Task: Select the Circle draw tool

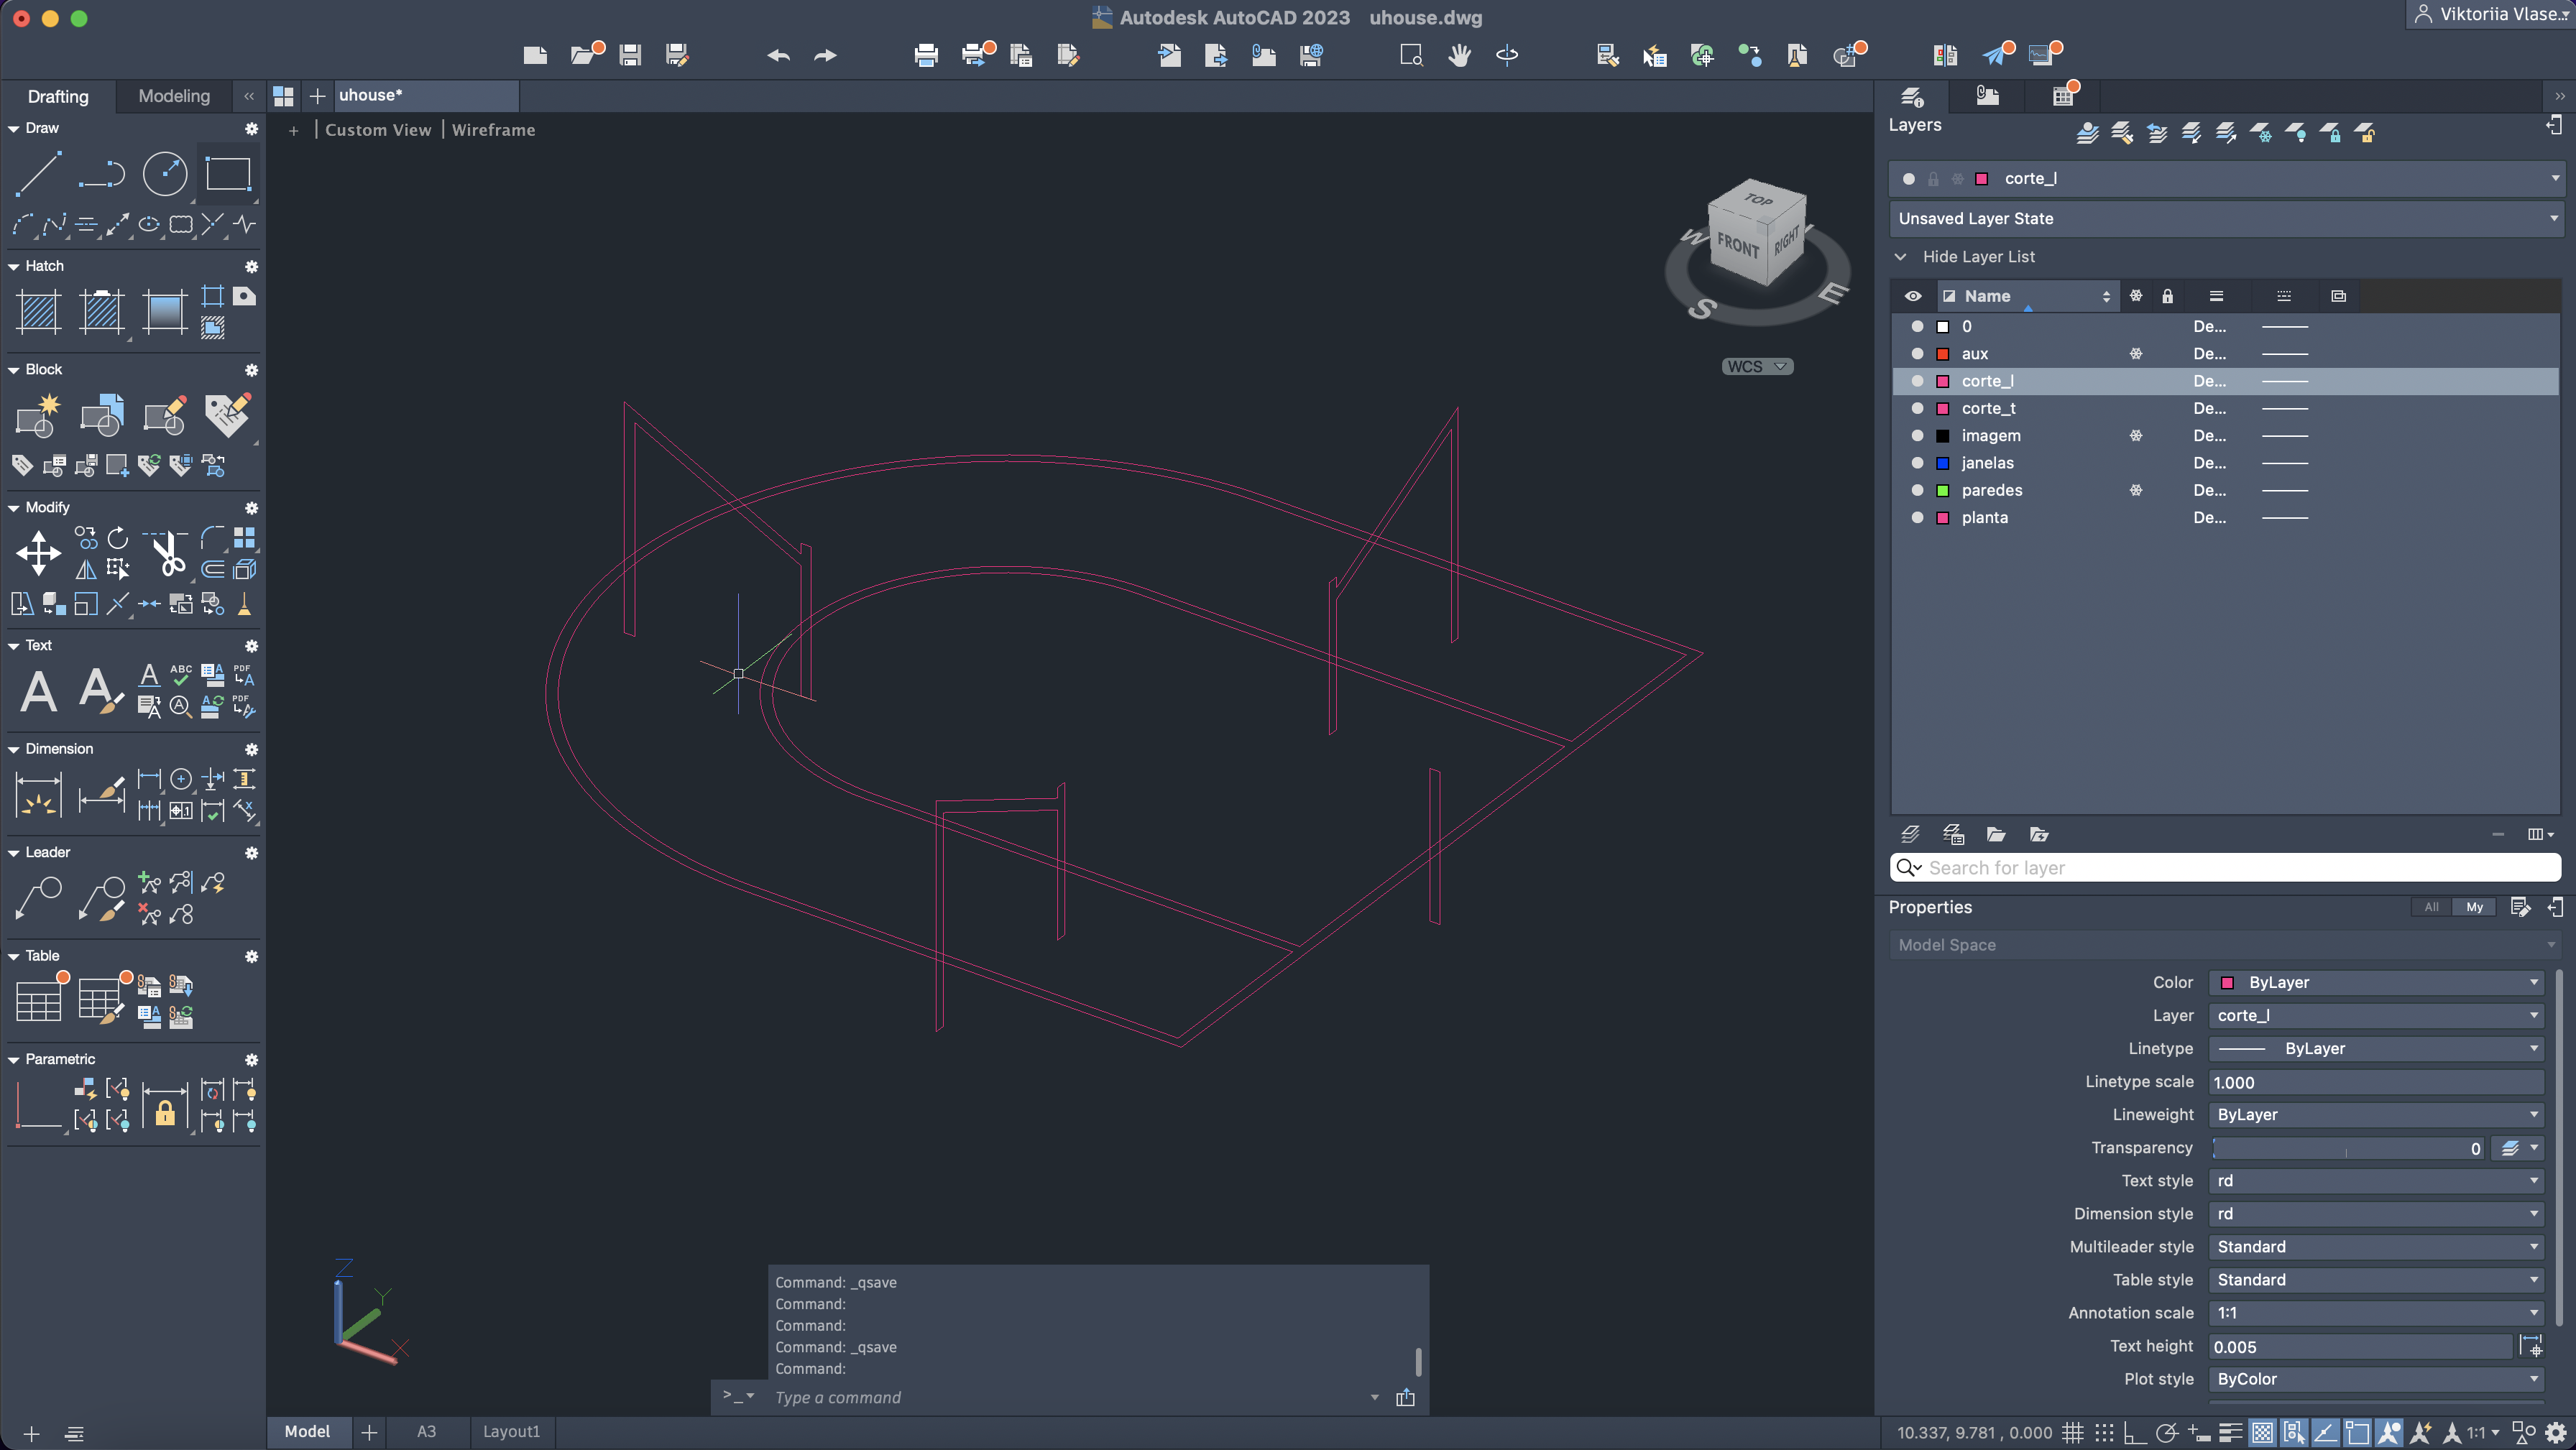Action: click(x=165, y=174)
